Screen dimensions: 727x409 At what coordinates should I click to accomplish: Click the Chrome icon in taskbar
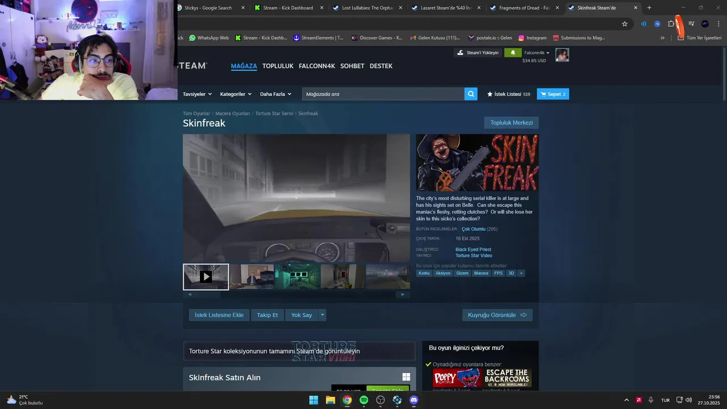pyautogui.click(x=347, y=400)
